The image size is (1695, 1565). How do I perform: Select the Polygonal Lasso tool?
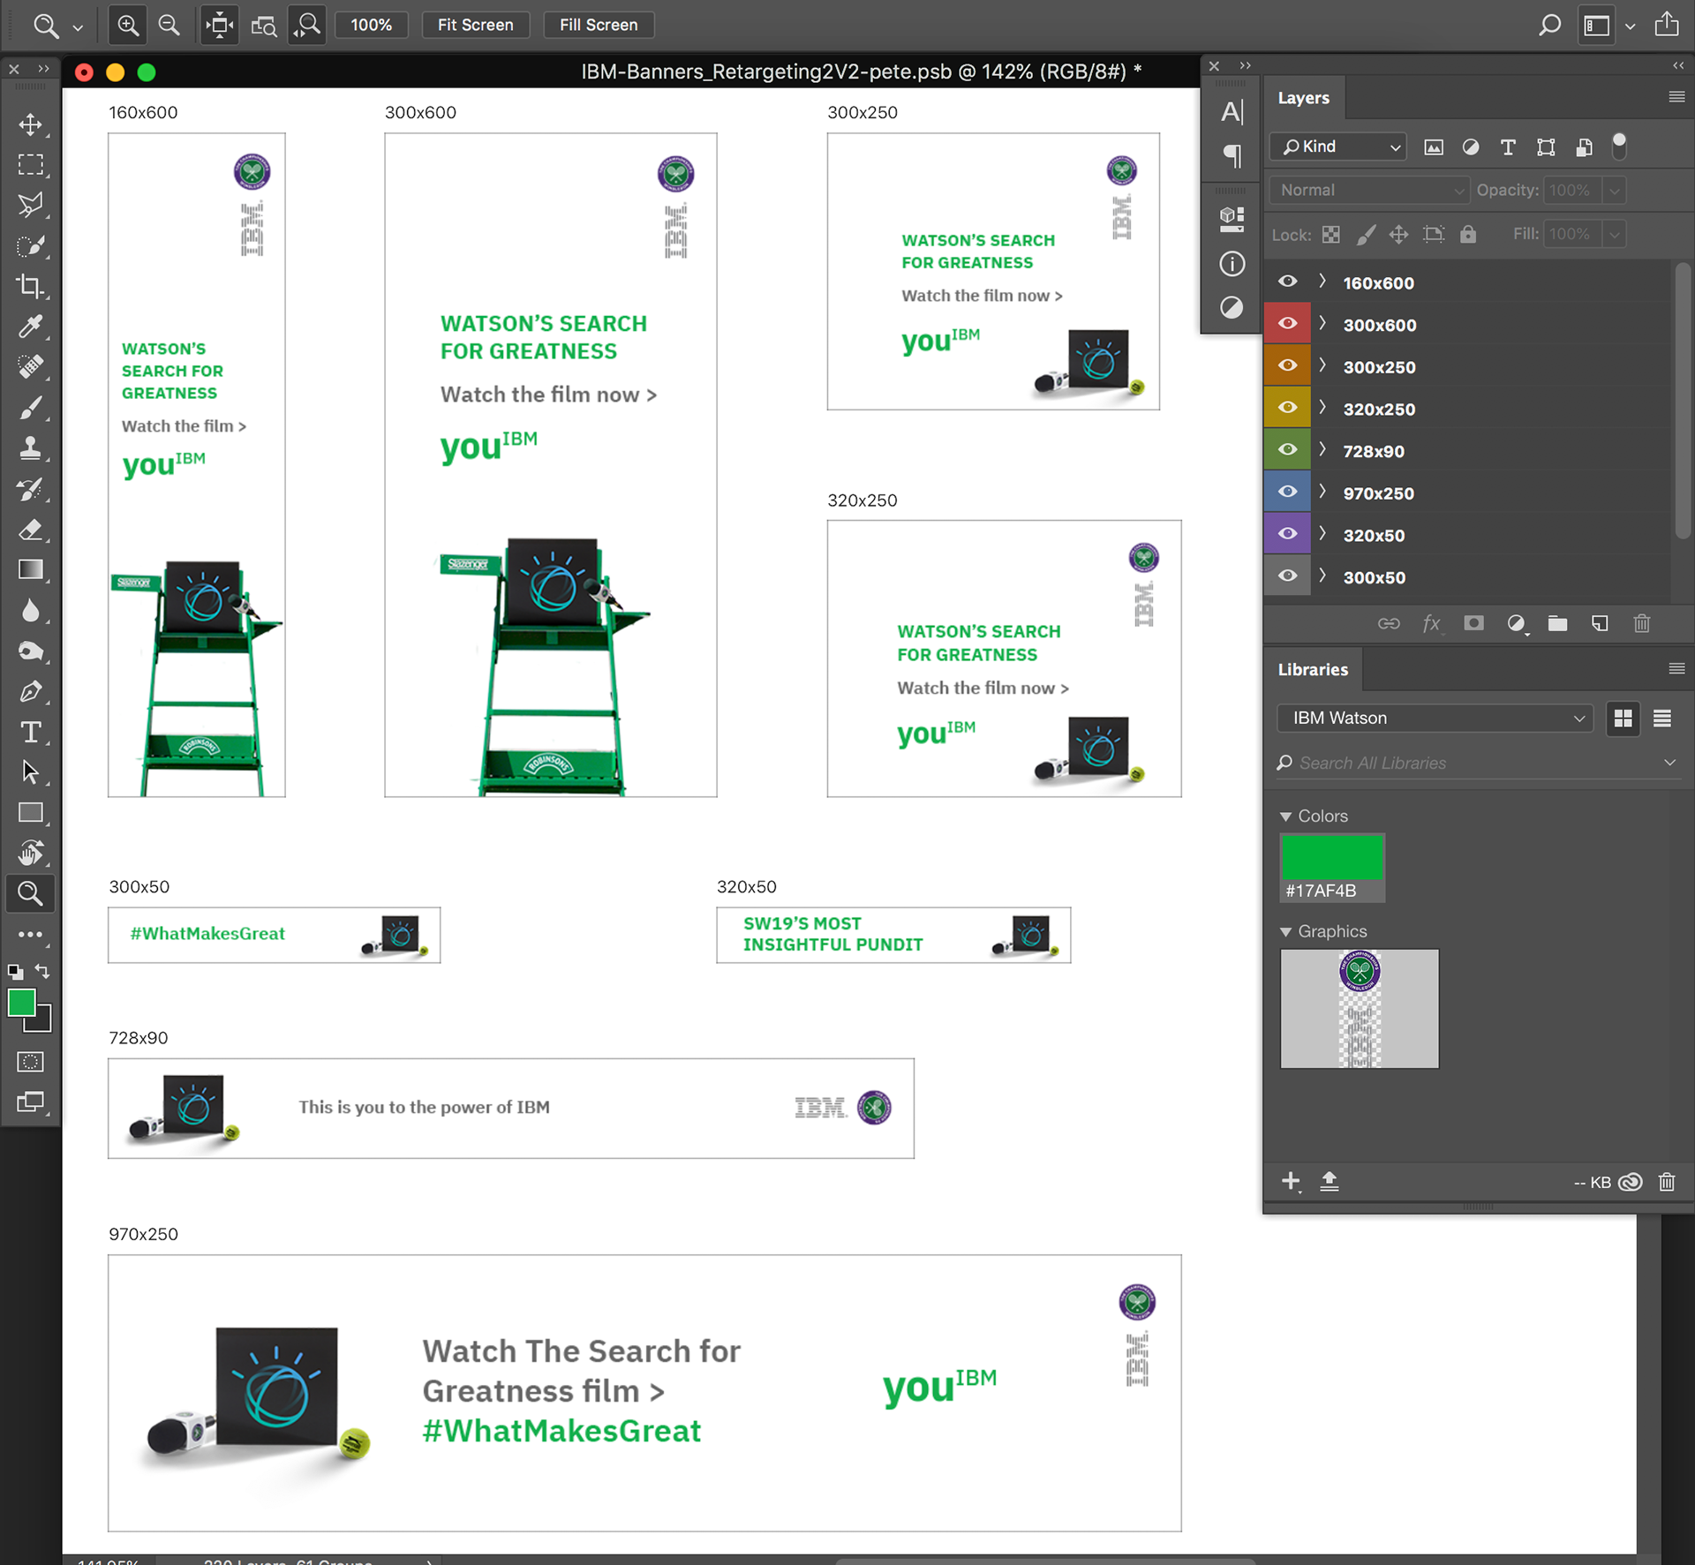tap(31, 206)
